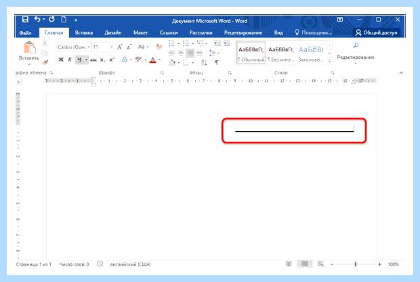This screenshot has height=282, width=420.
Task: Increase font size with larger A icon
Action: 120,47
